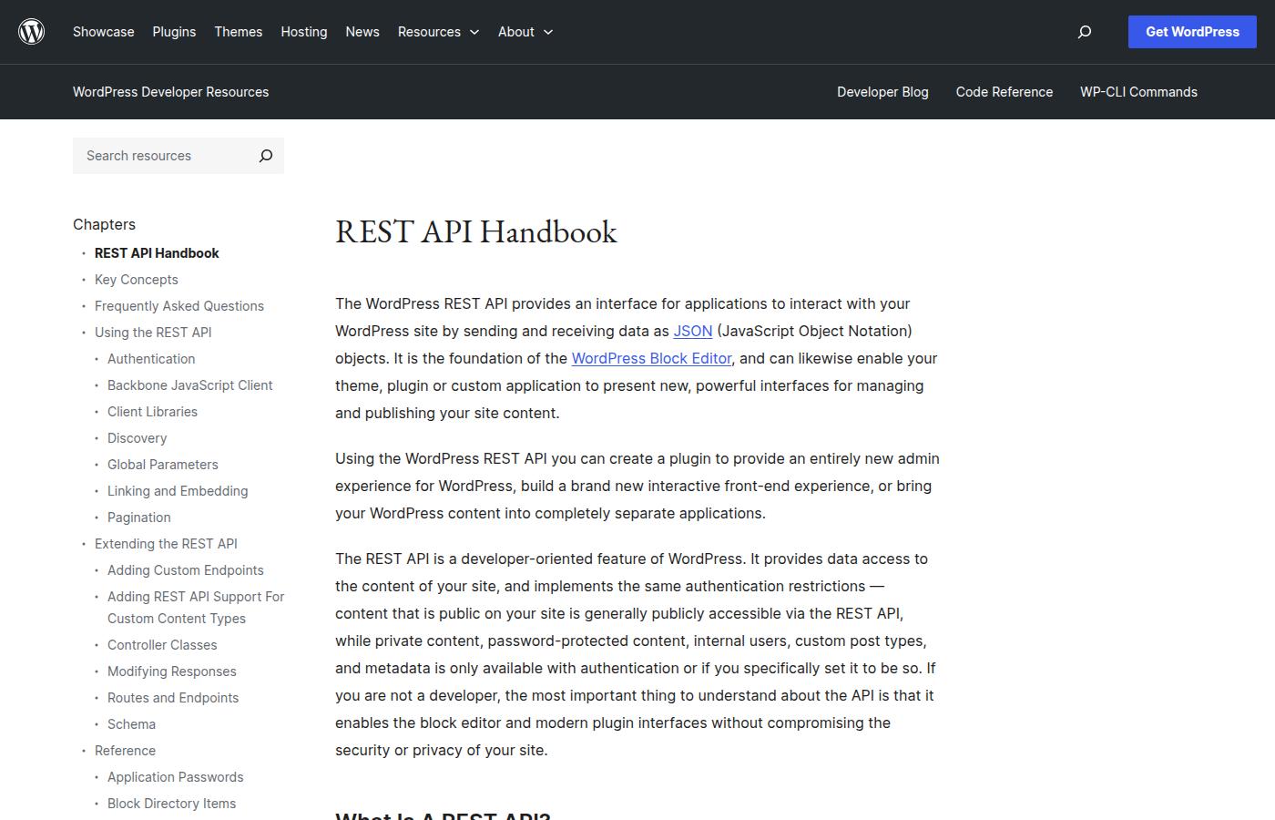Open the Pagination chapter

[139, 518]
